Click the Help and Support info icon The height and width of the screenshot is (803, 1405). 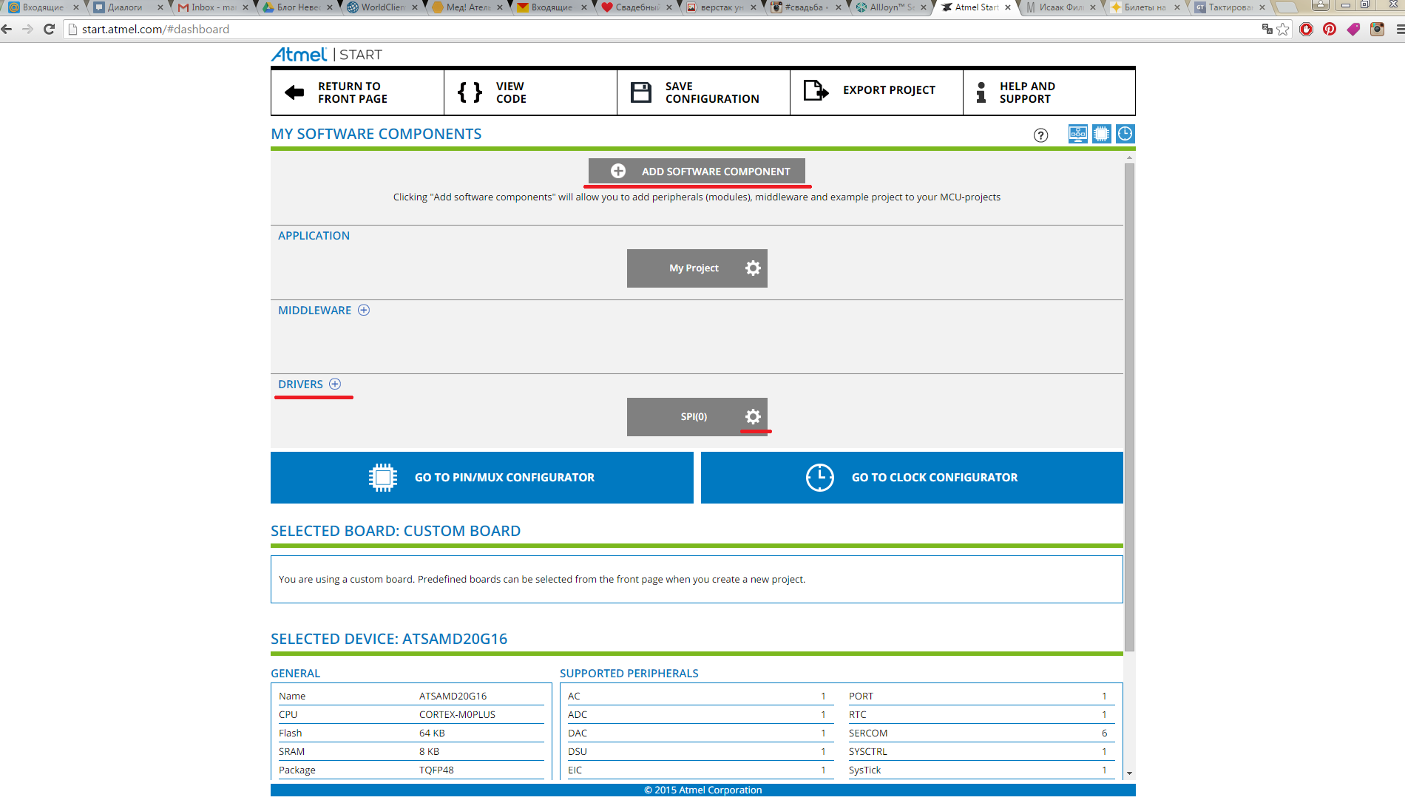coord(981,92)
